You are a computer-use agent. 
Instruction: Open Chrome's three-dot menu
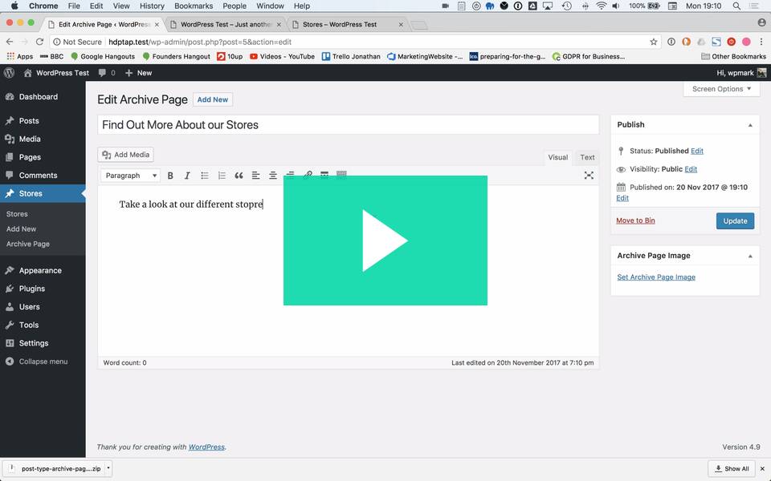pyautogui.click(x=761, y=42)
